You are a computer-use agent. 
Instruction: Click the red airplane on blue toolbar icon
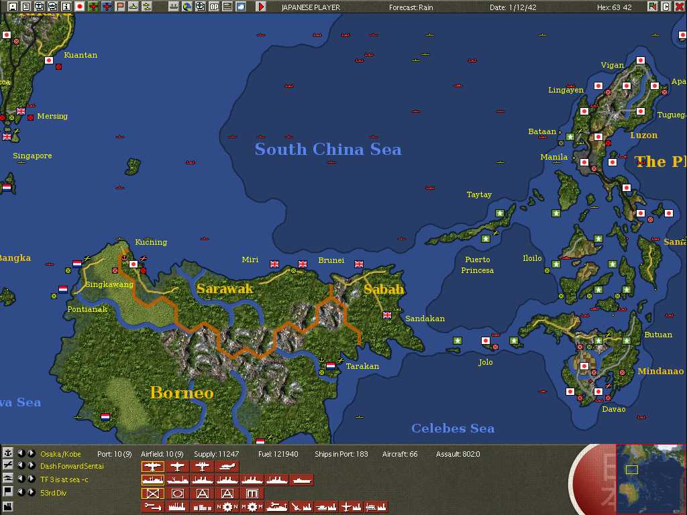[x=107, y=7]
